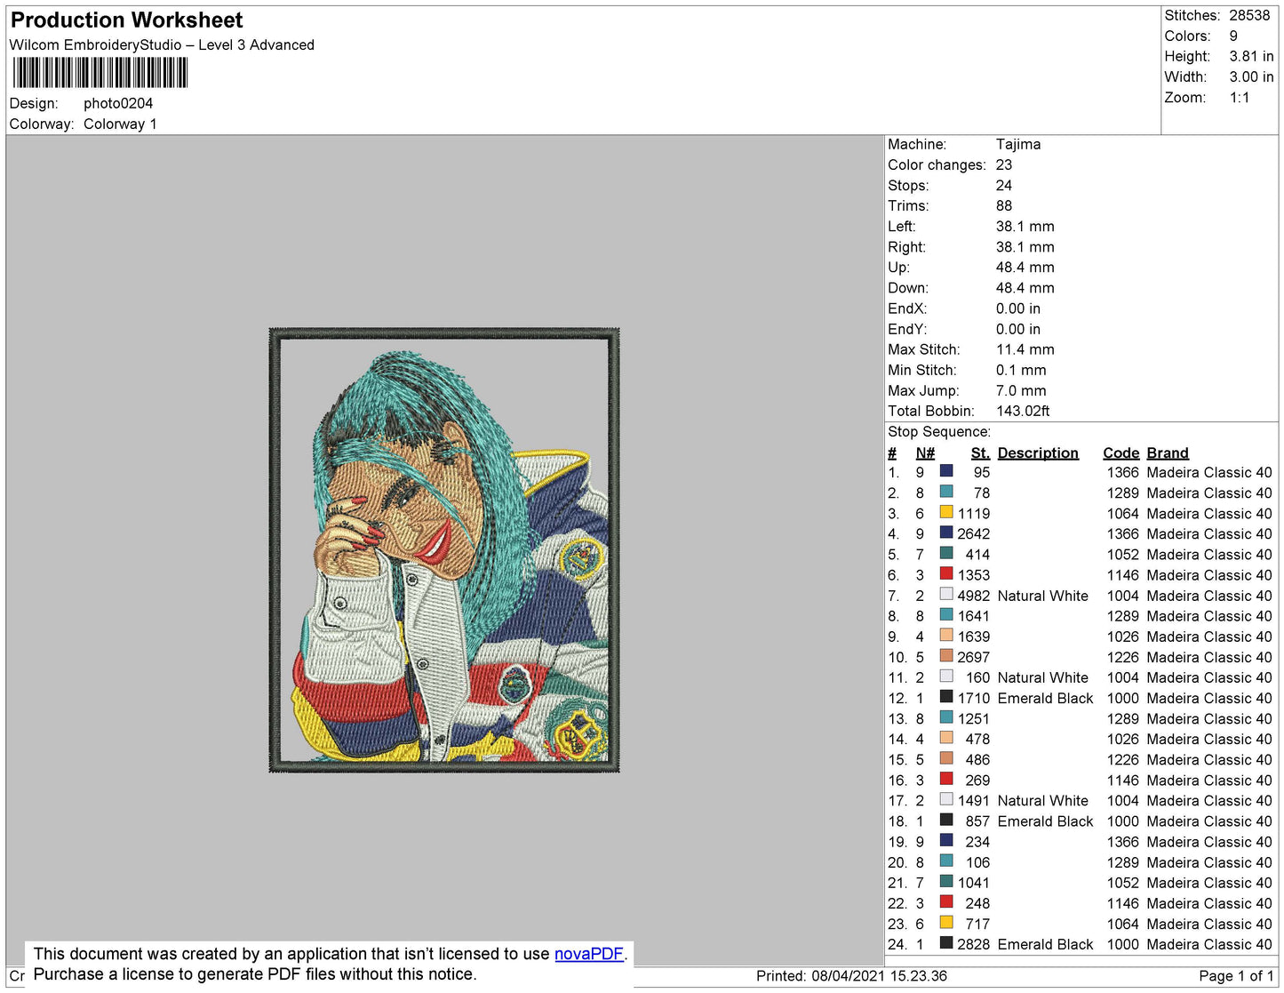The image size is (1284, 993).
Task: Click the N# column header
Action: pyautogui.click(x=925, y=452)
